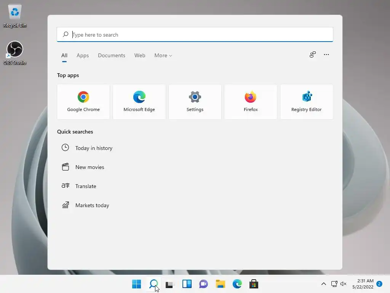Image resolution: width=390 pixels, height=293 pixels.
Task: Open search feedback sharing icon
Action: point(313,55)
